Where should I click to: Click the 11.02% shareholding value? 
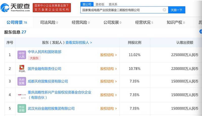pos(135,55)
